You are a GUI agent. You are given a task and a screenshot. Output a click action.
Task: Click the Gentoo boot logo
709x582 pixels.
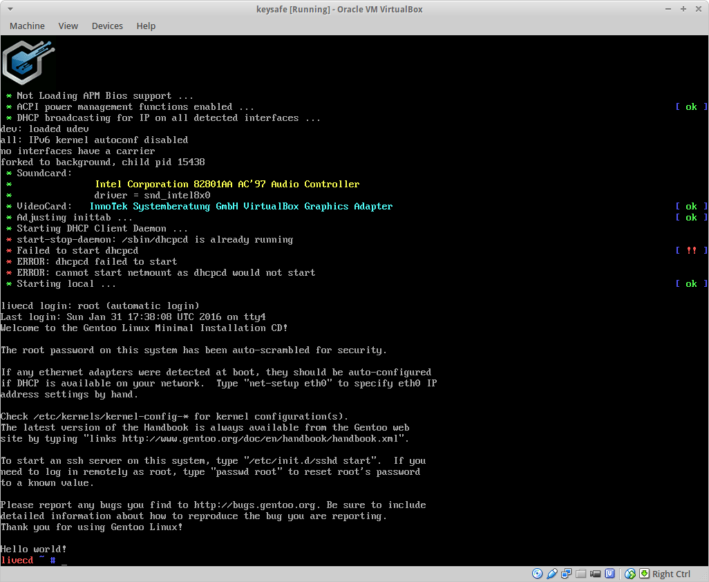28,62
